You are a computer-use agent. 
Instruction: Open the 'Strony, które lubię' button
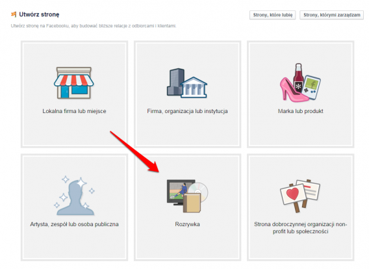272,15
